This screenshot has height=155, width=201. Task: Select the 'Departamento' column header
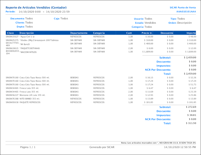tap(79, 33)
